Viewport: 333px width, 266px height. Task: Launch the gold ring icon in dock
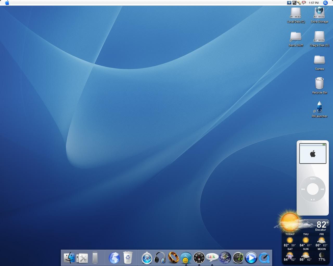pos(173,258)
